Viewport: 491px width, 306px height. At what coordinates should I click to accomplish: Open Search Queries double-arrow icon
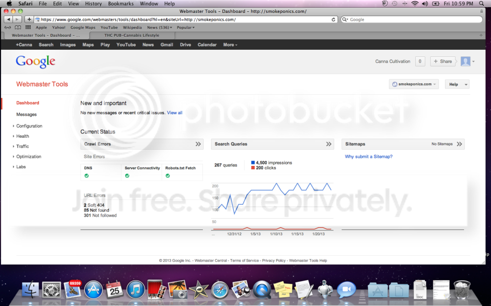pyautogui.click(x=328, y=144)
